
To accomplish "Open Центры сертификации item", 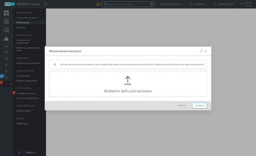I will coord(27,98).
